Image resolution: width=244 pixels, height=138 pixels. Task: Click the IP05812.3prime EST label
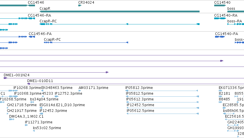(x=139, y=88)
